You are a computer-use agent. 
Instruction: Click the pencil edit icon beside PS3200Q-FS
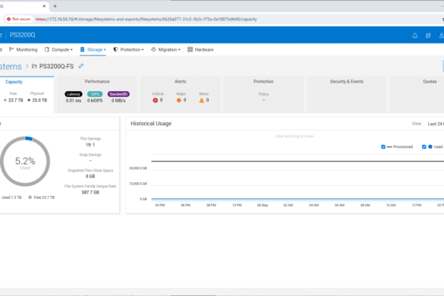[81, 66]
